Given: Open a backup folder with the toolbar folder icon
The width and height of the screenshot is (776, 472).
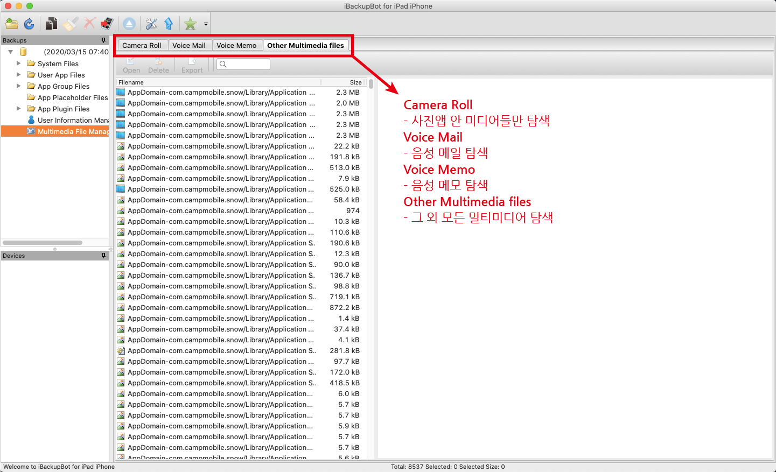Looking at the screenshot, I should 12,24.
